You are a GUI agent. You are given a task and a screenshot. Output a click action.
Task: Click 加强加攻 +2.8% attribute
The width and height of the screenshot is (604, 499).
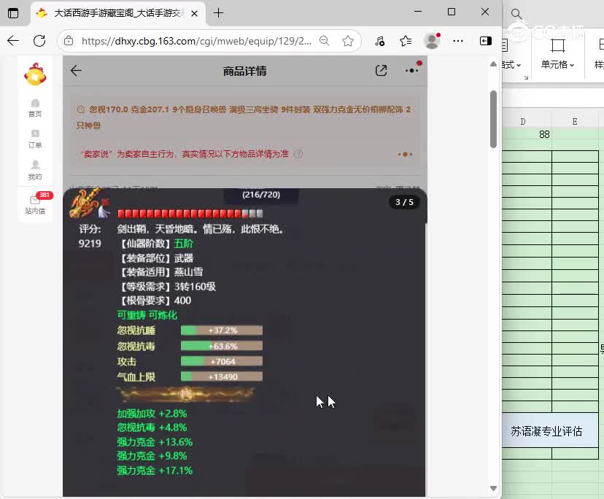pos(152,414)
